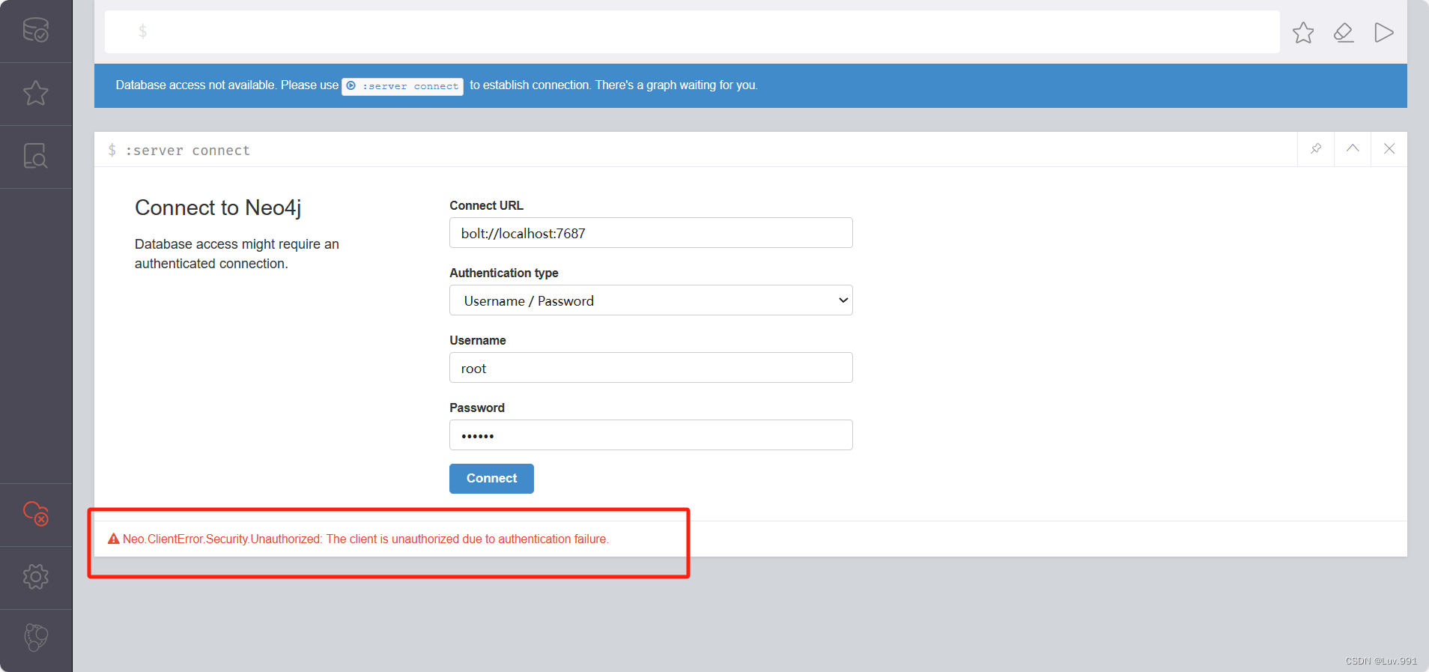
Task: Click the ':server connect' frame title text
Action: click(187, 151)
